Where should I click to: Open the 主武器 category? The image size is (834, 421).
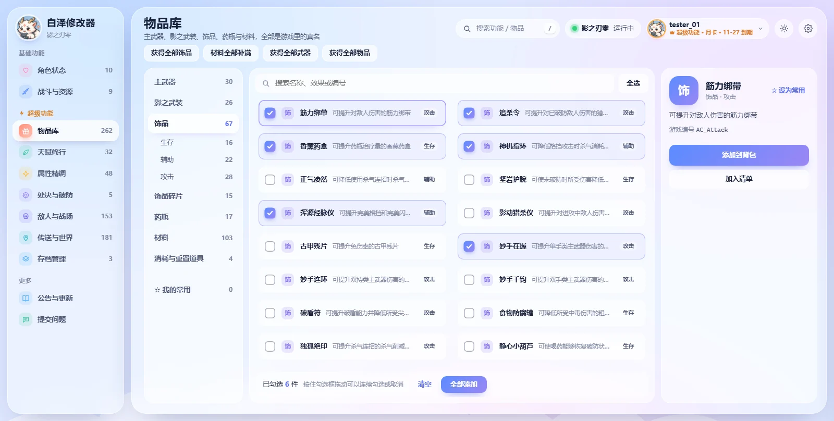tap(193, 82)
